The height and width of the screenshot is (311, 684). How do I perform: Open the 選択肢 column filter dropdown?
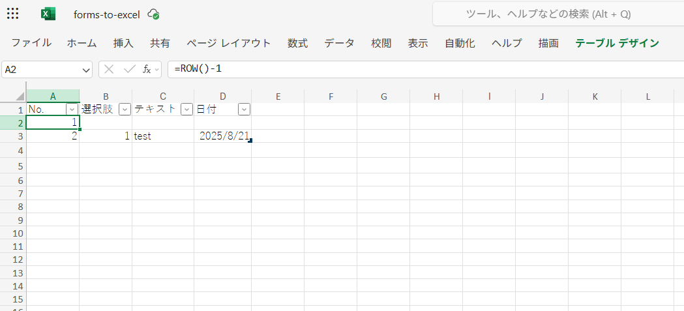pos(125,110)
